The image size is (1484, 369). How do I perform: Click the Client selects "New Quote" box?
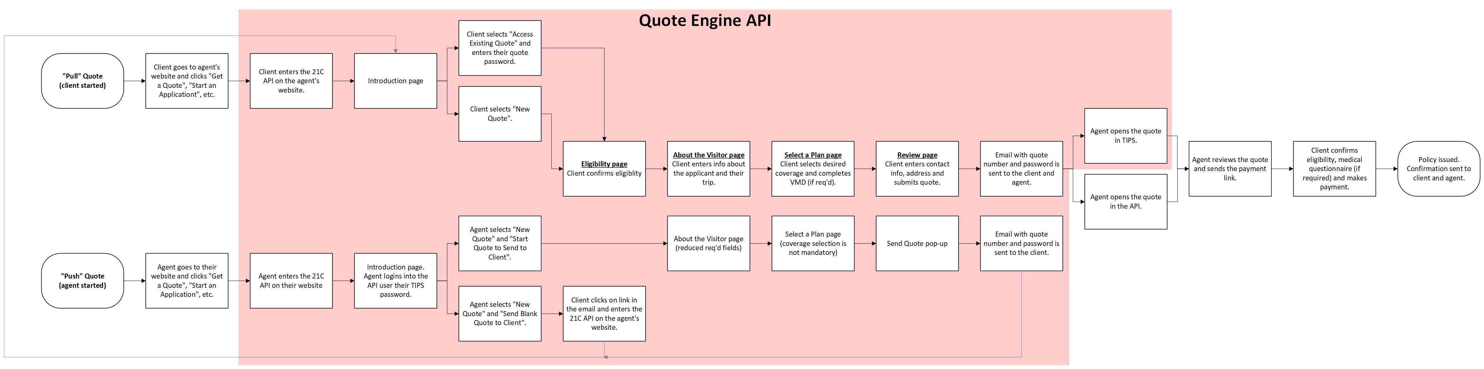pyautogui.click(x=499, y=113)
